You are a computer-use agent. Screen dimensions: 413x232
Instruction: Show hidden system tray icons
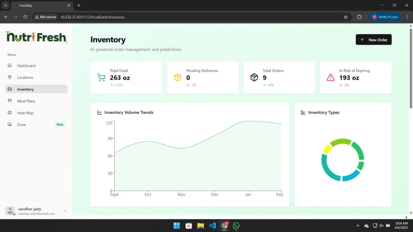coord(358,226)
